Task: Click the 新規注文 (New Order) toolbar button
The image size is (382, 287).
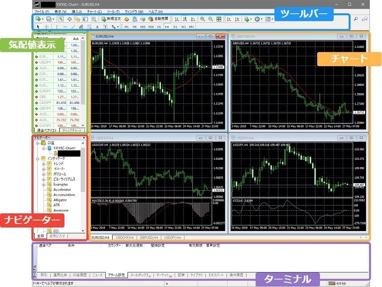Action: (x=111, y=19)
